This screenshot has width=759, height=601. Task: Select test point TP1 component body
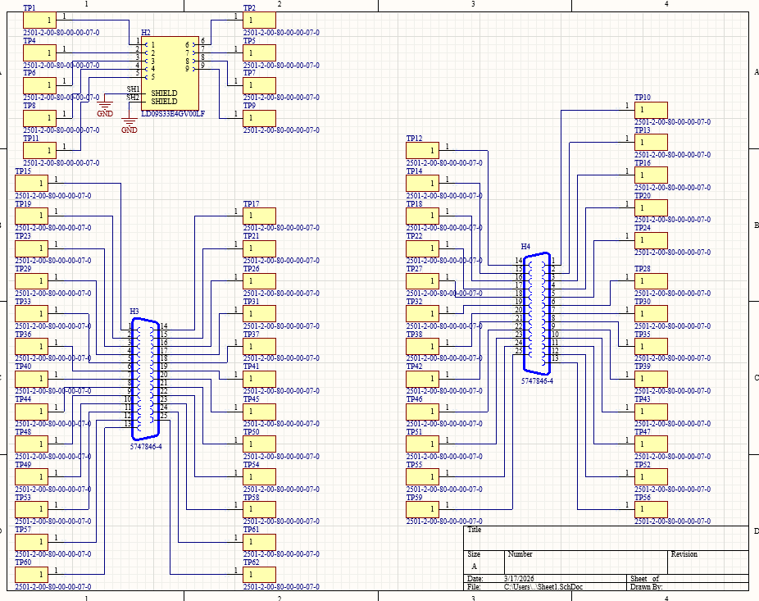tap(39, 20)
